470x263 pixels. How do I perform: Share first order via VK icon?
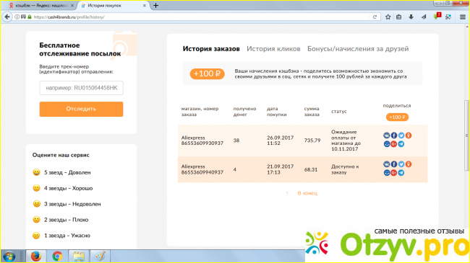[x=386, y=135]
